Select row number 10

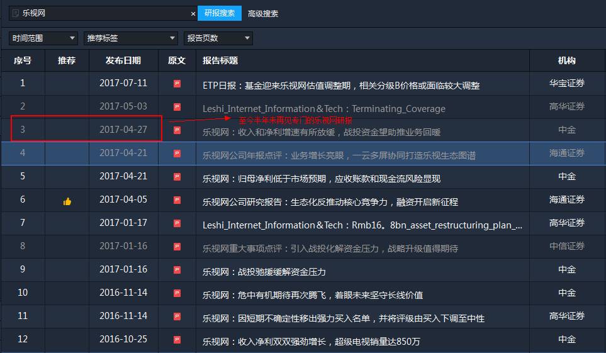(x=23, y=293)
